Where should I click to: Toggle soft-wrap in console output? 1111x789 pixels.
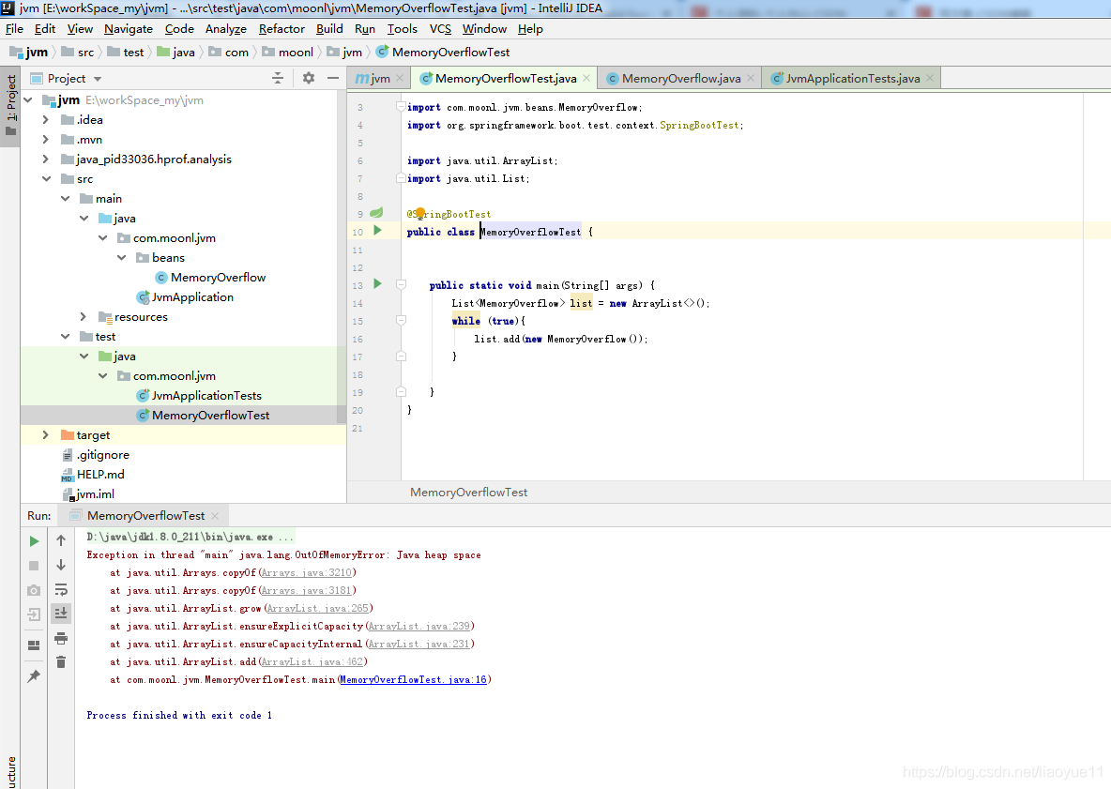point(61,589)
